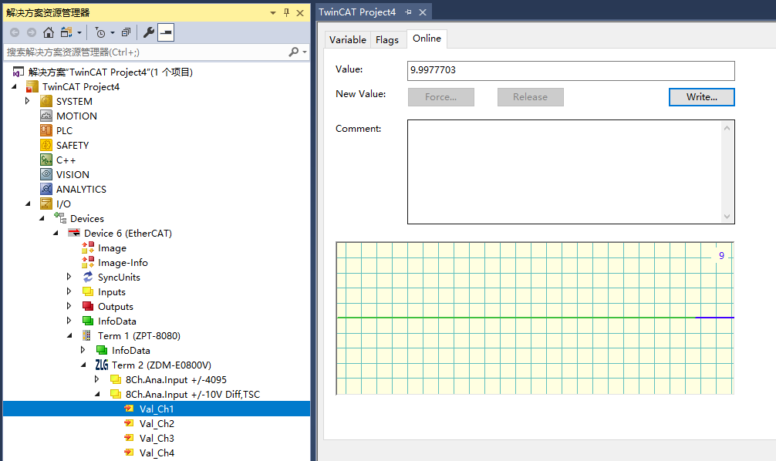Click the Home icon in Solution Explorer toolbar

coord(49,32)
